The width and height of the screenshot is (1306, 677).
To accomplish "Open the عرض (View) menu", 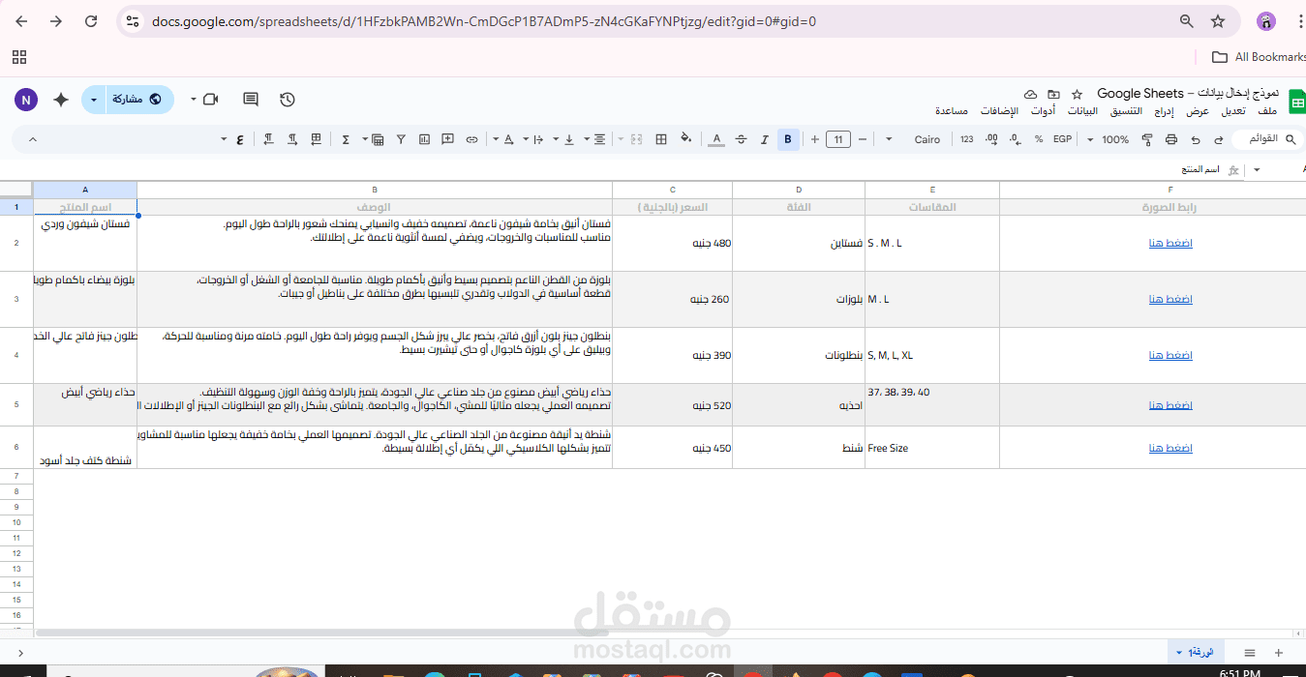I will pyautogui.click(x=1199, y=111).
